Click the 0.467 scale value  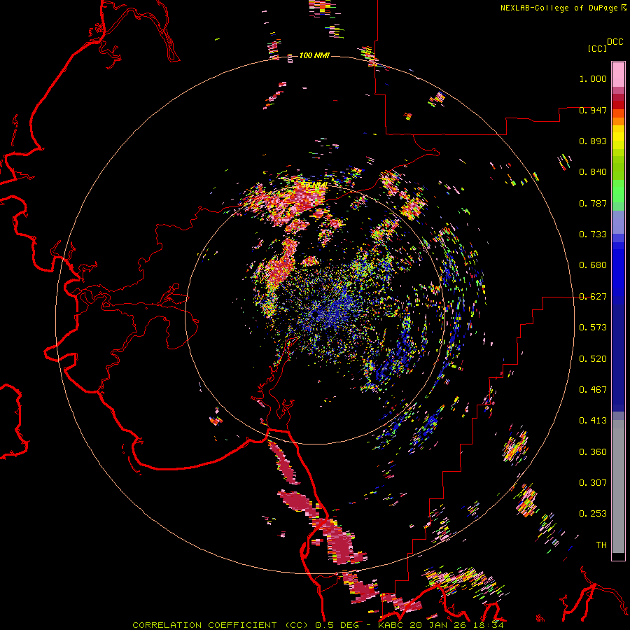[x=593, y=390]
